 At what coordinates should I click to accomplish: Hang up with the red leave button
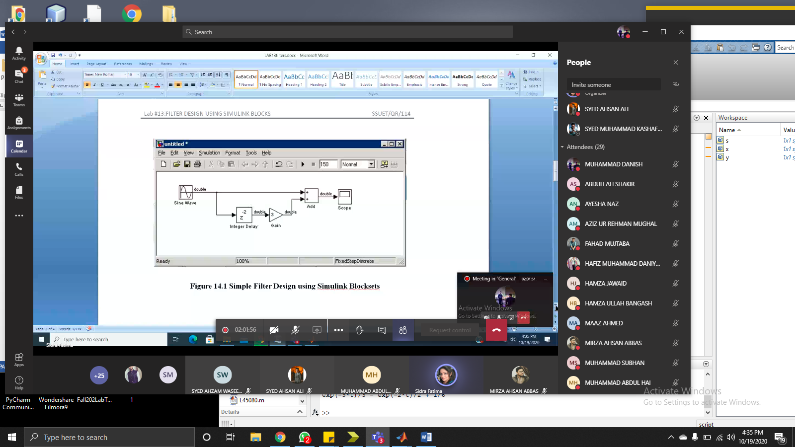pos(496,330)
